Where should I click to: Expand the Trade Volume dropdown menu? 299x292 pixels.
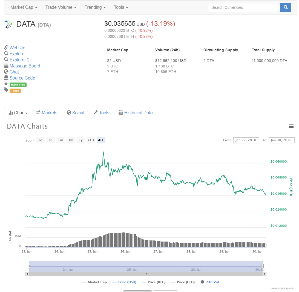click(61, 7)
